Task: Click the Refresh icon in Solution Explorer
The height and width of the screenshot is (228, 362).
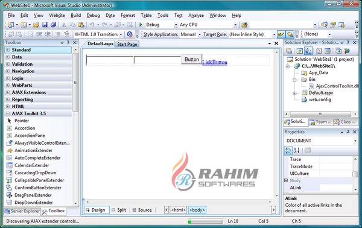Action: tap(299, 51)
